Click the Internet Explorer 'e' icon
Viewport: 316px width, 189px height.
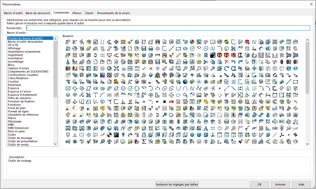[x=199, y=62]
